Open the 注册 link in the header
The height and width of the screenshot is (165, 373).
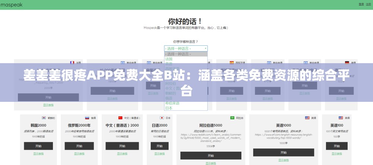pyautogui.click(x=369, y=4)
